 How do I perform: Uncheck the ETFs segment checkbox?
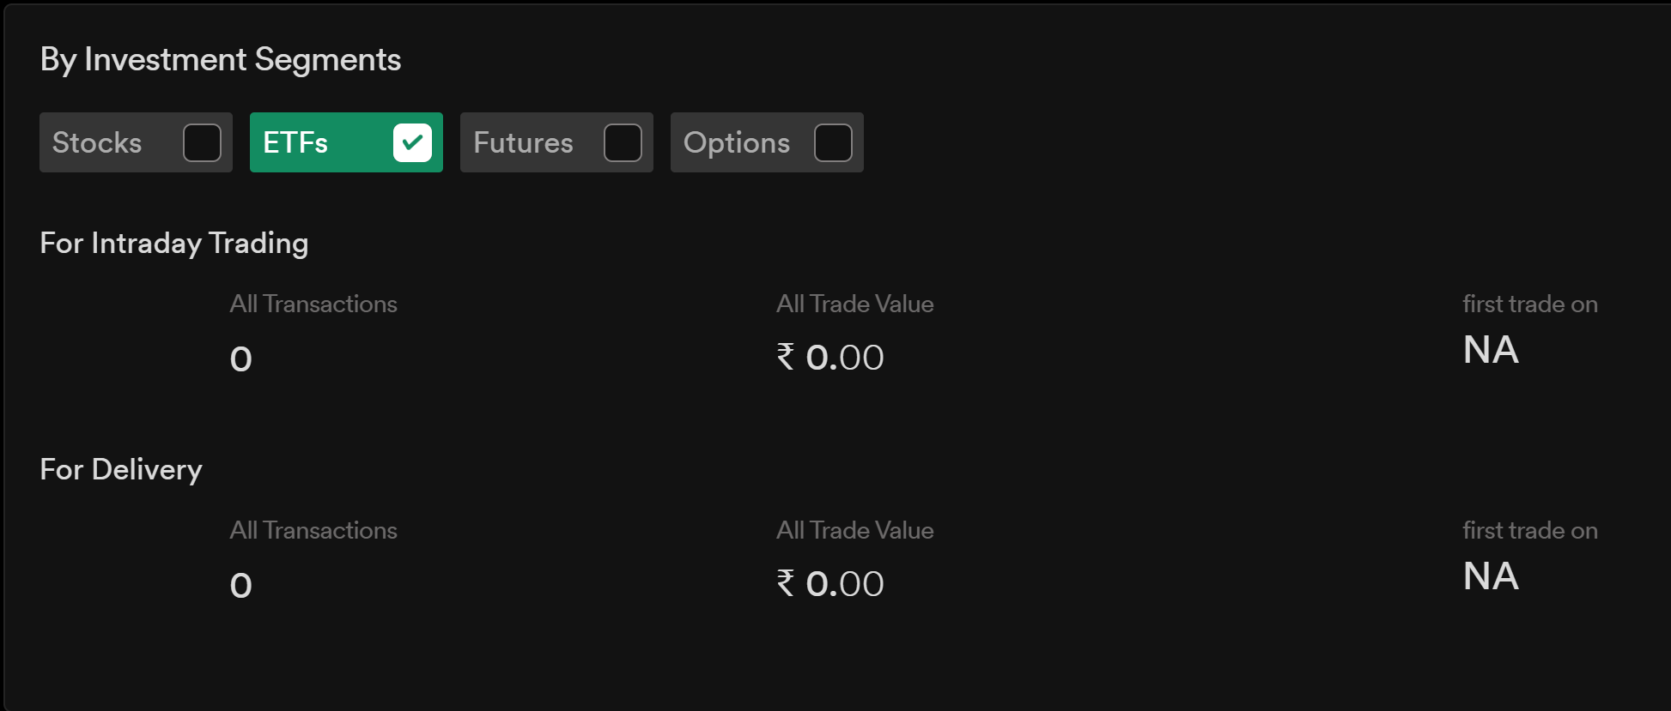(x=412, y=142)
